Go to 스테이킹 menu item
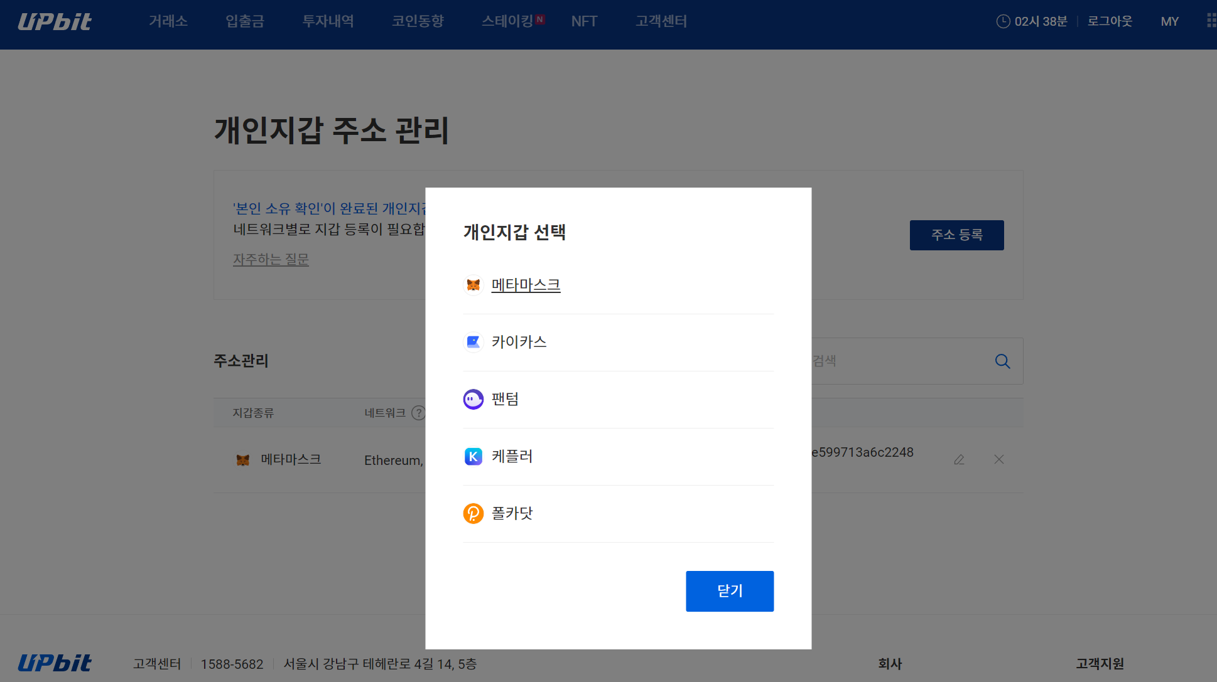Screen dimensions: 1217x682 (x=507, y=21)
